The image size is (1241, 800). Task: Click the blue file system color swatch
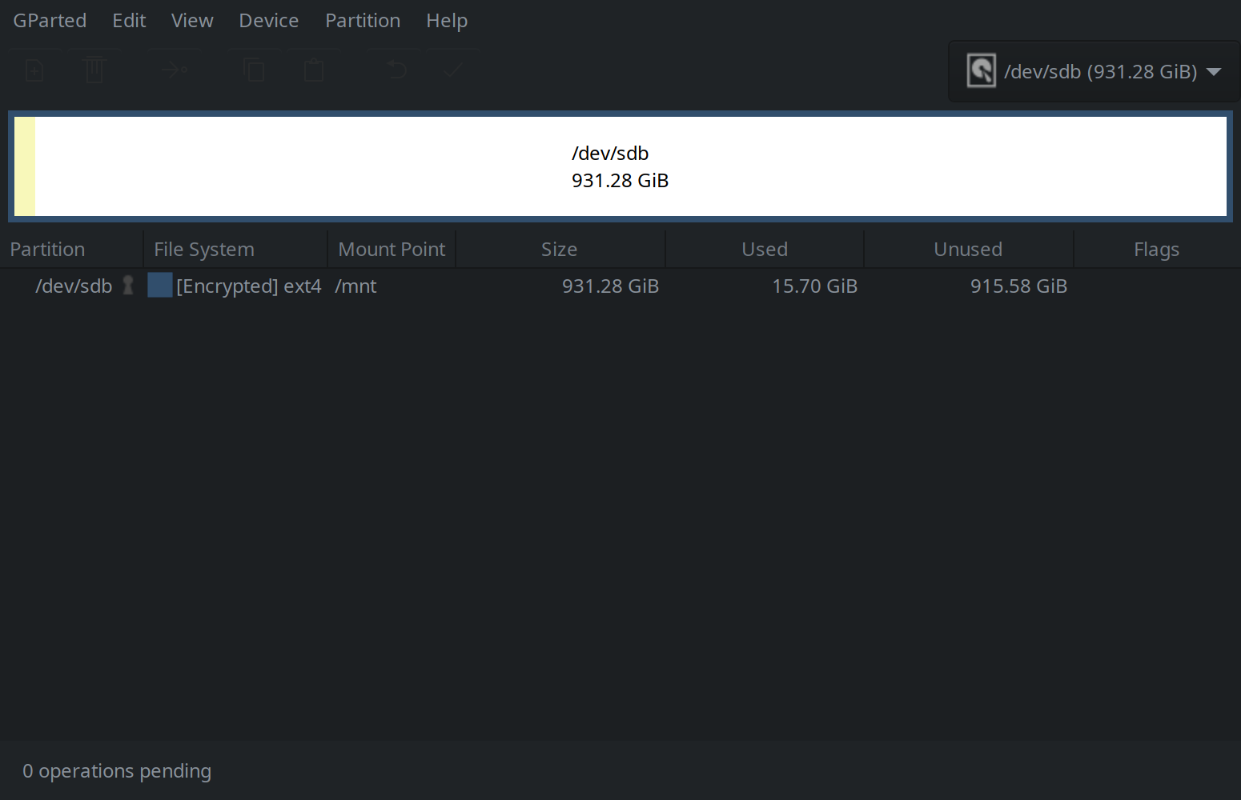[x=160, y=286]
